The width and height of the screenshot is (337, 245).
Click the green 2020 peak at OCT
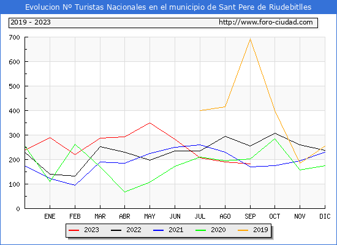point(275,139)
